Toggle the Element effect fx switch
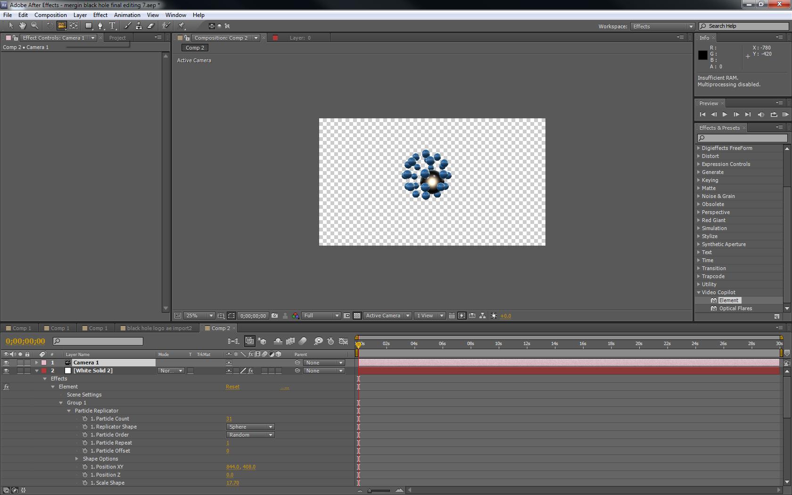Image resolution: width=792 pixels, height=495 pixels. [x=6, y=387]
